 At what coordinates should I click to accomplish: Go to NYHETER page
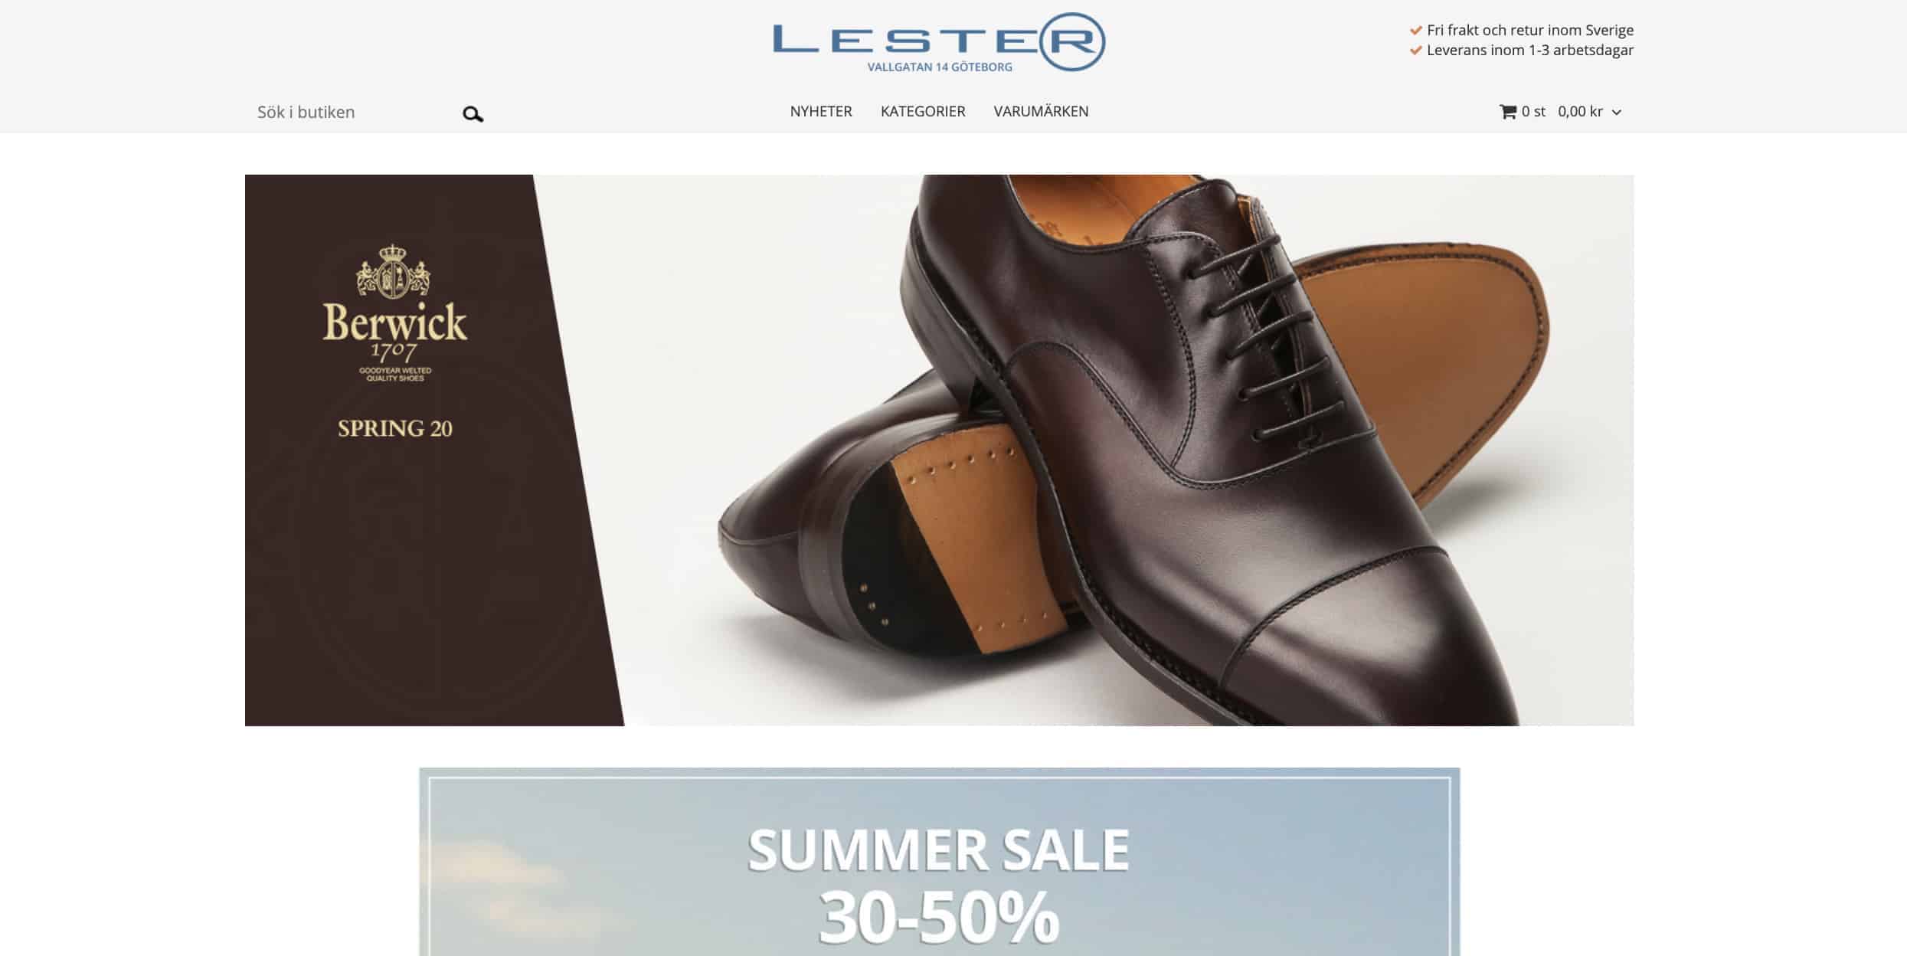click(x=821, y=111)
